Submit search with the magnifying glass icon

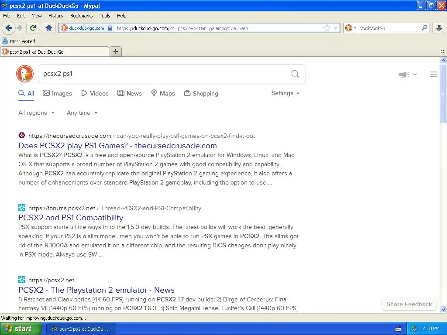pyautogui.click(x=295, y=74)
